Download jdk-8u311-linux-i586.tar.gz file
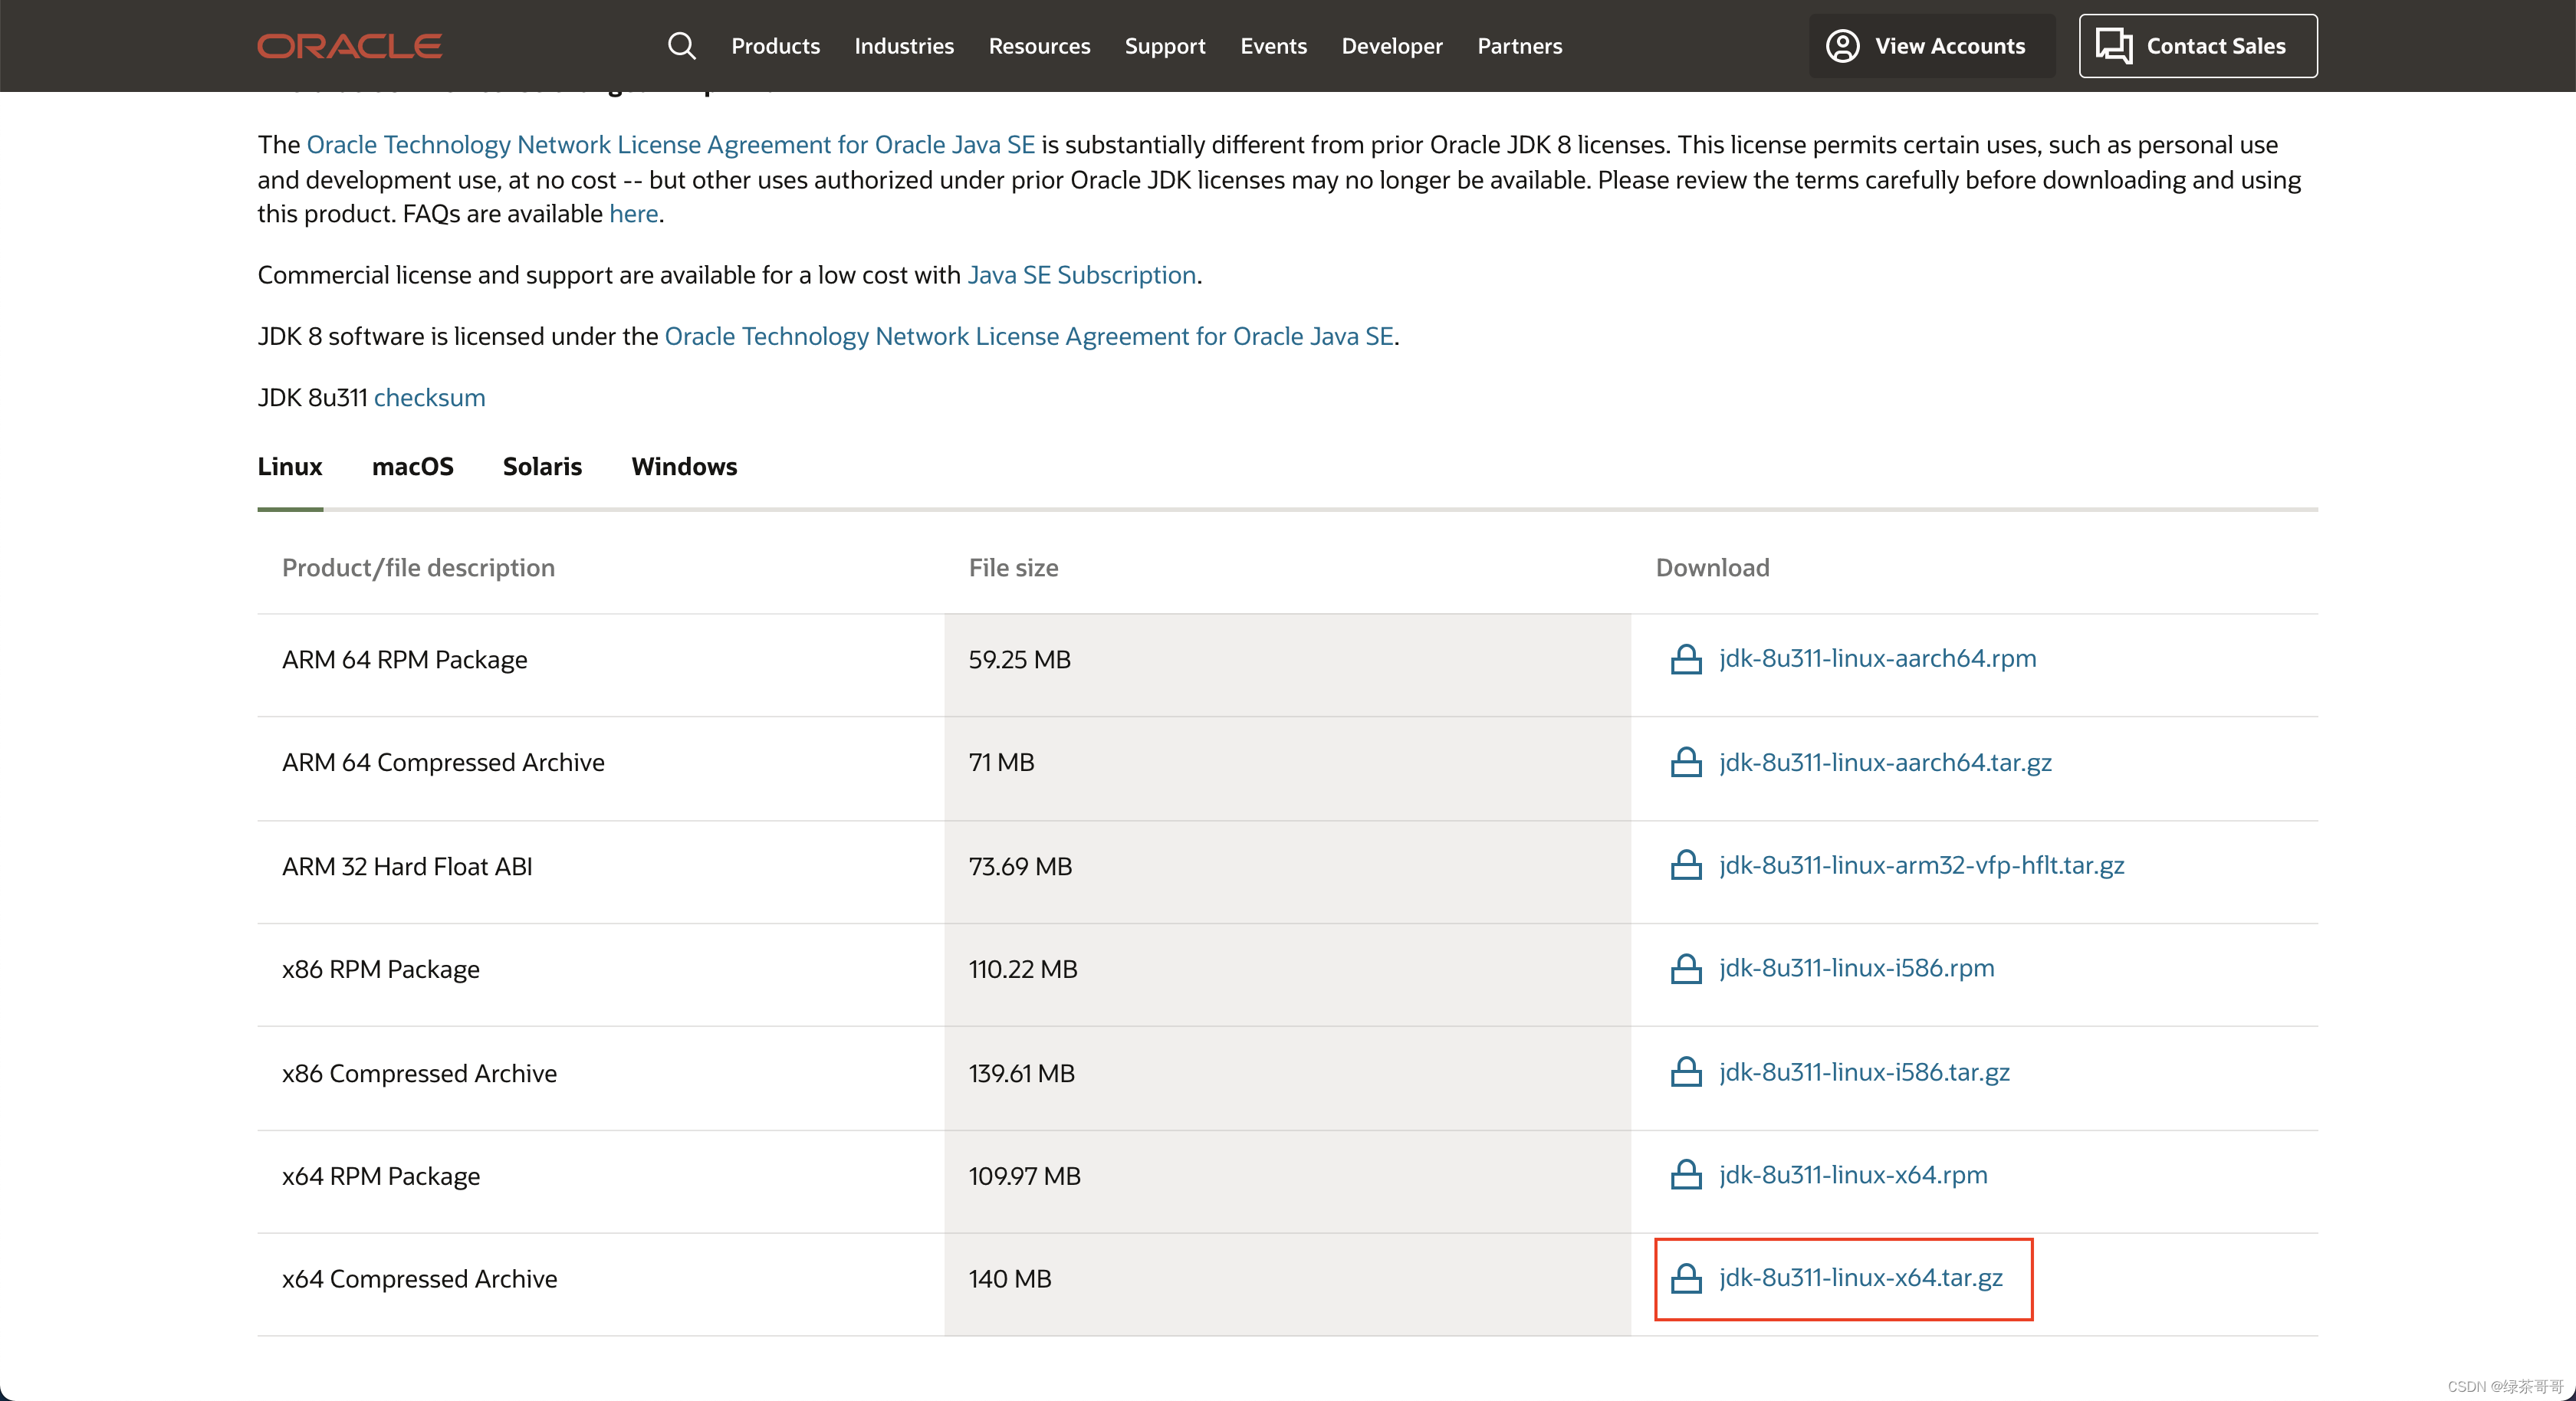 click(1864, 1072)
